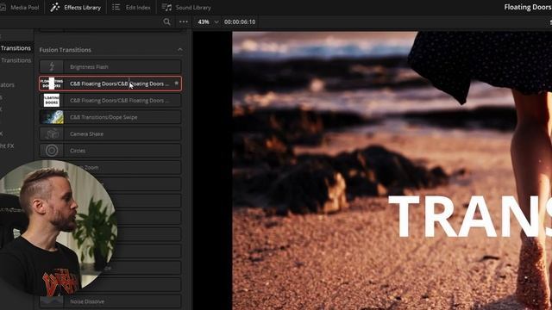552x310 pixels.
Task: Click the Edit Index list icon
Action: [116, 7]
